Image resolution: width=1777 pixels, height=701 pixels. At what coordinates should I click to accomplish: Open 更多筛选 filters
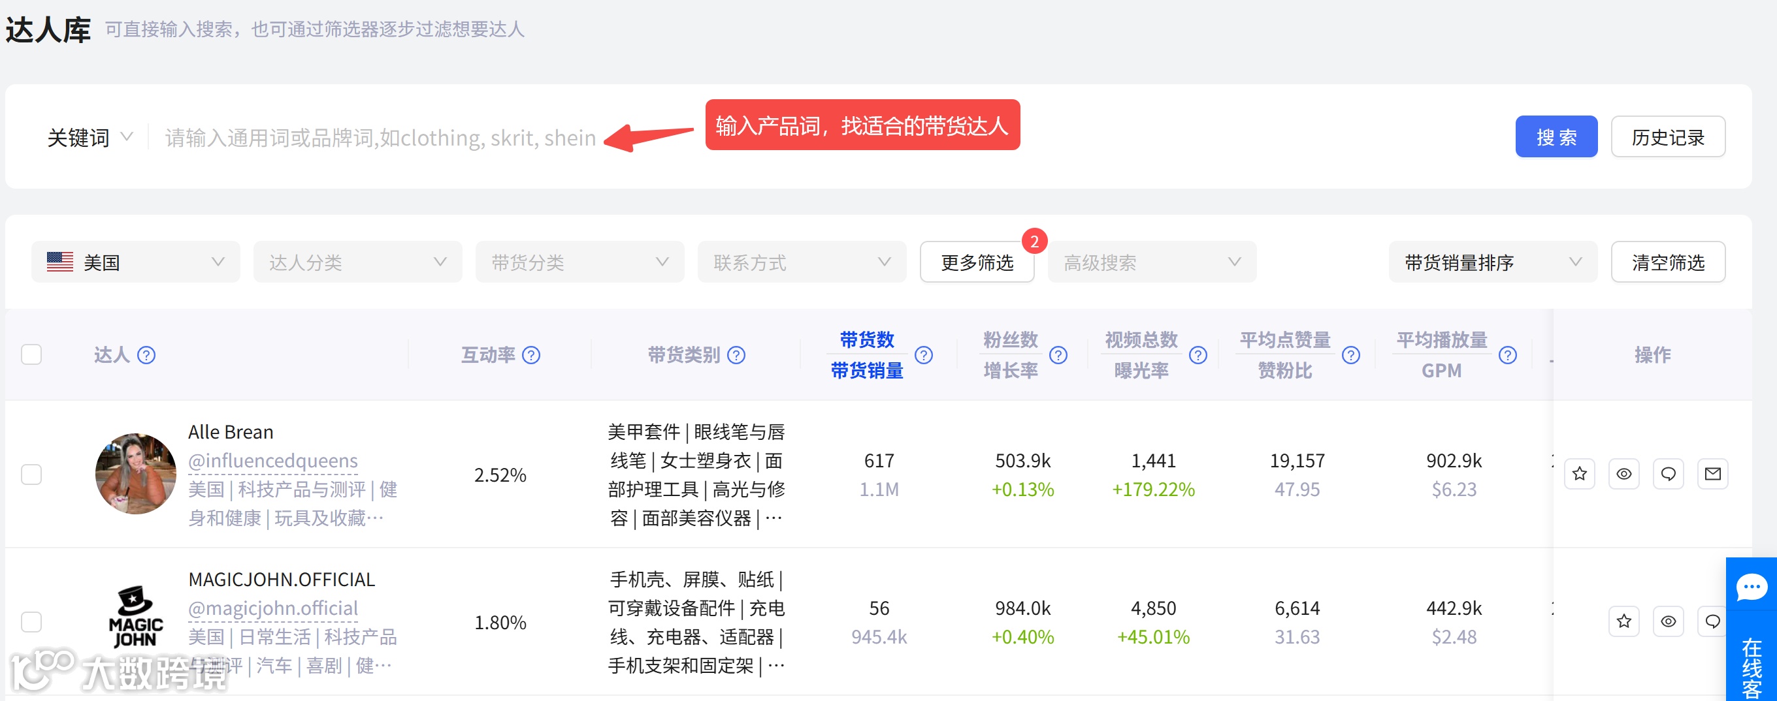(x=977, y=262)
